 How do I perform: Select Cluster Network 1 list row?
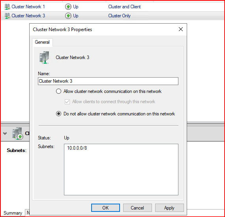tap(112, 7)
